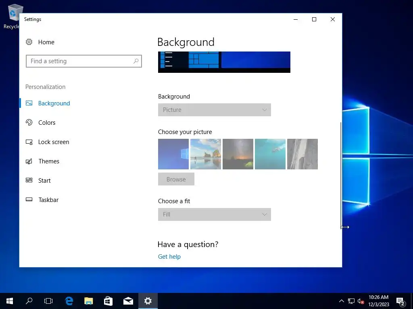The height and width of the screenshot is (309, 413).
Task: Choose the beach rocks wallpaper thumbnail
Action: (x=206, y=154)
